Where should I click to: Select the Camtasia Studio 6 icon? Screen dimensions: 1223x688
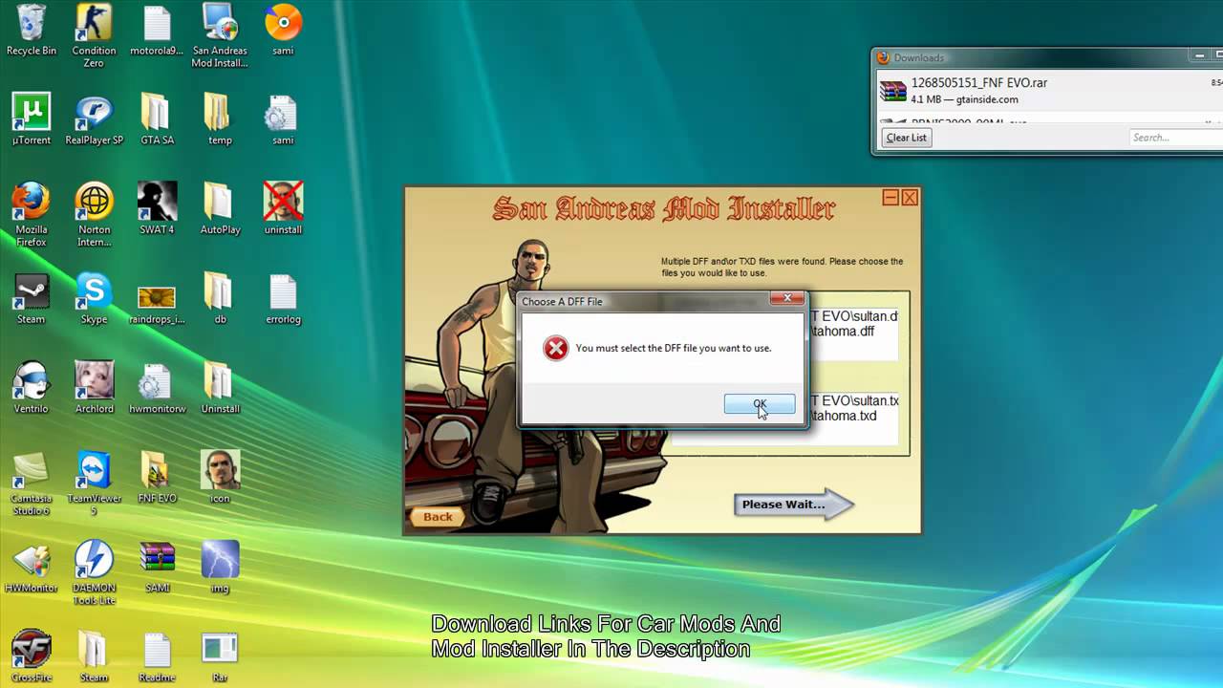pos(32,484)
